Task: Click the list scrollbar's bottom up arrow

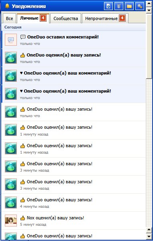Action: point(149,230)
